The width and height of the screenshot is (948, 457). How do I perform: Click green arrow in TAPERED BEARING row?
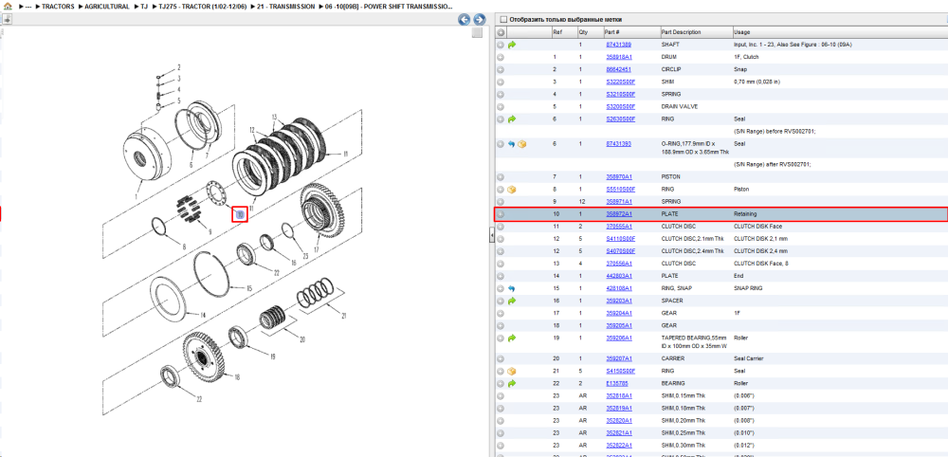tap(512, 338)
